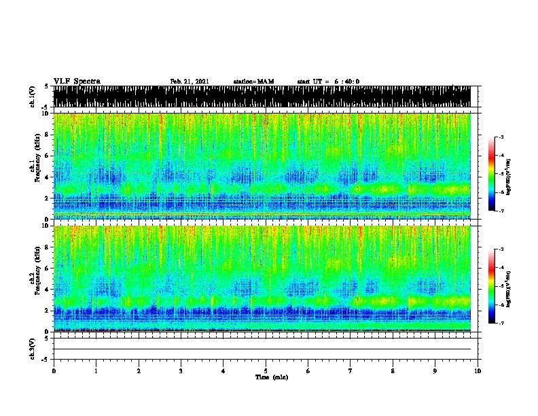Click ch.2 frequency tick label "8"
The height and width of the screenshot is (416, 538).
(48, 247)
